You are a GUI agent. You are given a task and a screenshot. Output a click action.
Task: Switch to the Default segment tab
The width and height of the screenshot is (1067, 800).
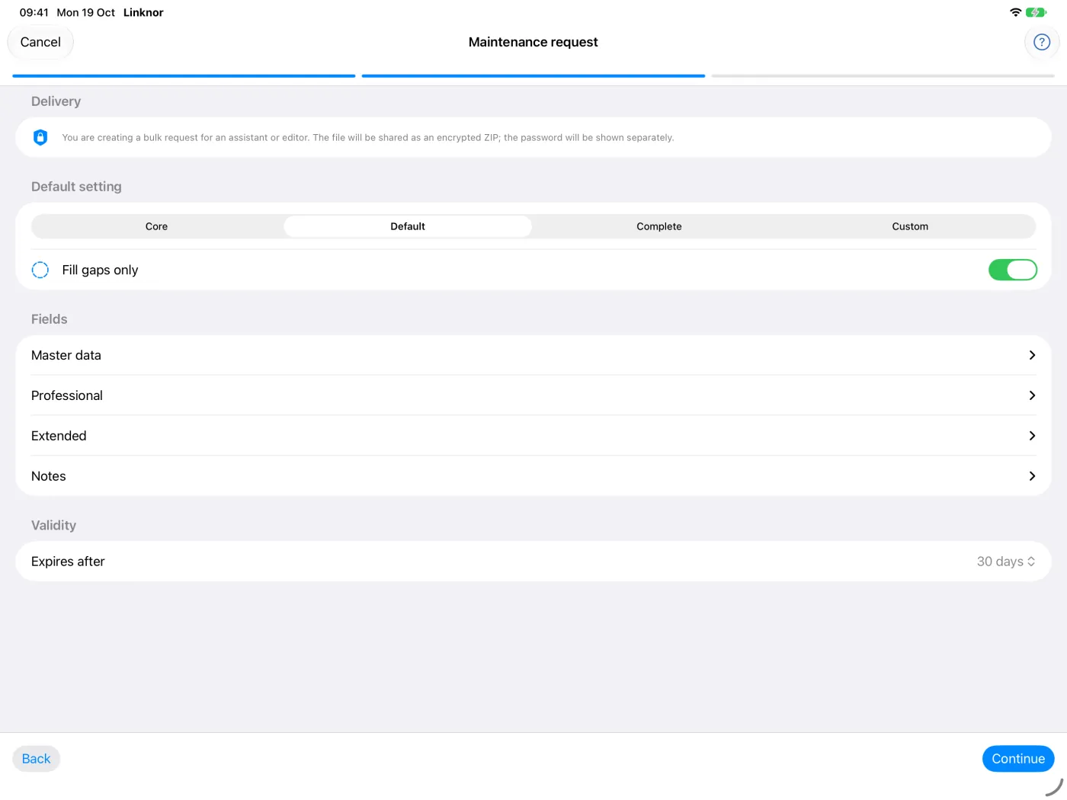pos(408,226)
